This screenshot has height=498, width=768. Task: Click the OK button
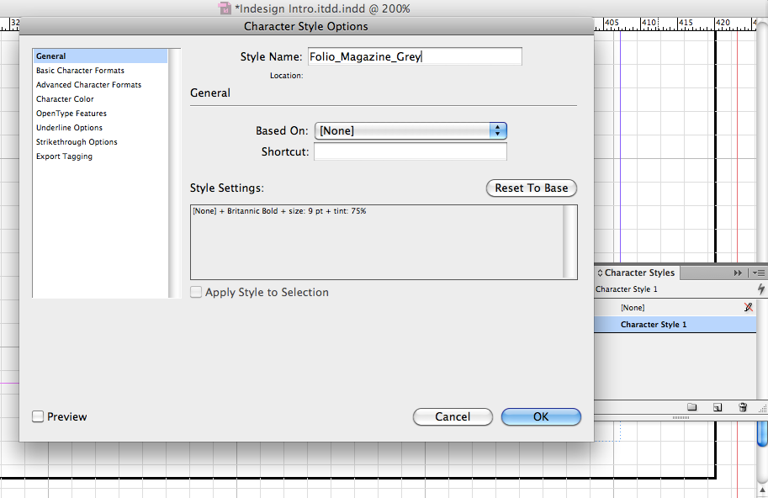(x=541, y=416)
